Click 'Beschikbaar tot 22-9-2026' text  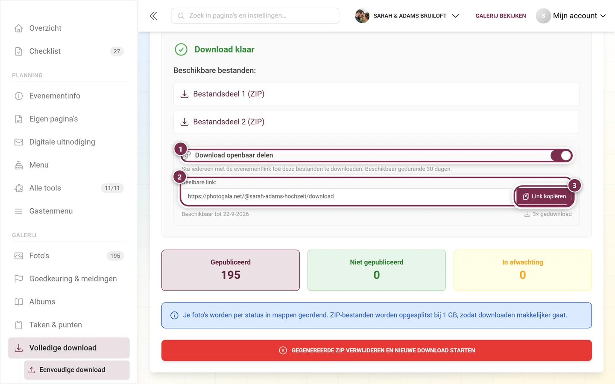pyautogui.click(x=215, y=214)
